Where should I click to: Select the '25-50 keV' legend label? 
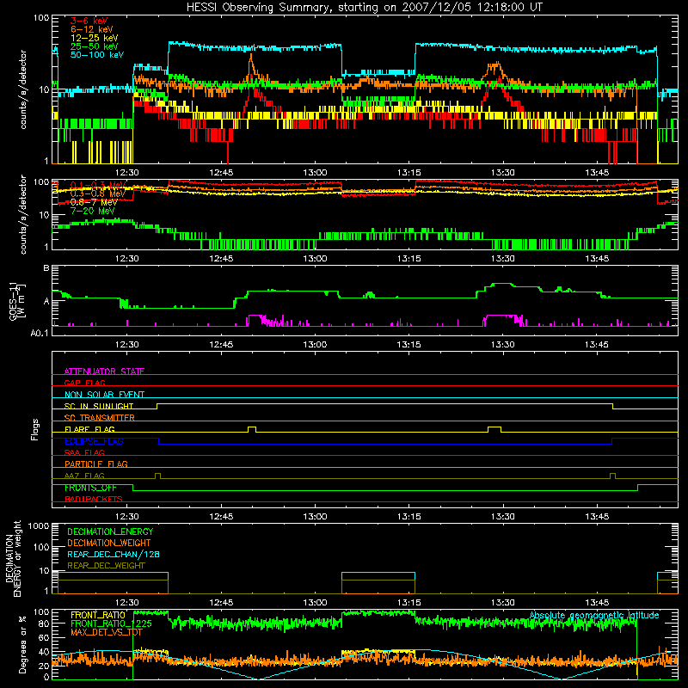click(x=95, y=46)
